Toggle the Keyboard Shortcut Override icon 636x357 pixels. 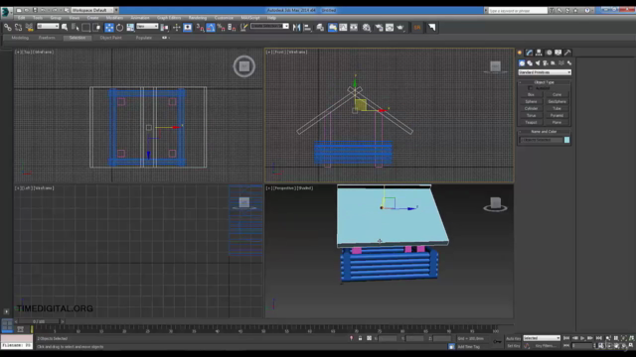(x=188, y=28)
